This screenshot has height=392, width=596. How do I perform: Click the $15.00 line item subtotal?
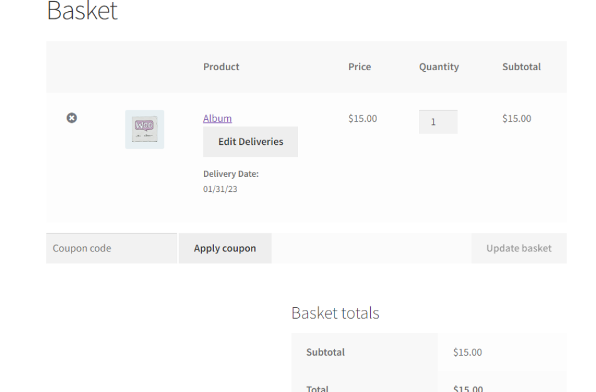(x=516, y=119)
